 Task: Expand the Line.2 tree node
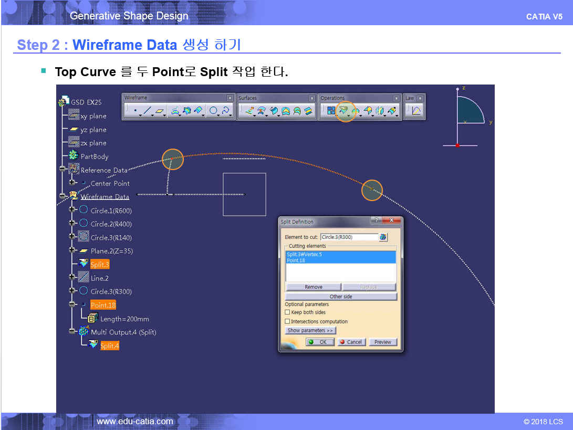[72, 277]
